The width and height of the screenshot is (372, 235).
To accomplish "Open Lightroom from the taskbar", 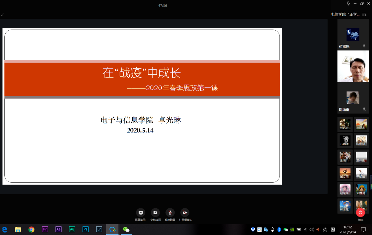I will [x=99, y=229].
